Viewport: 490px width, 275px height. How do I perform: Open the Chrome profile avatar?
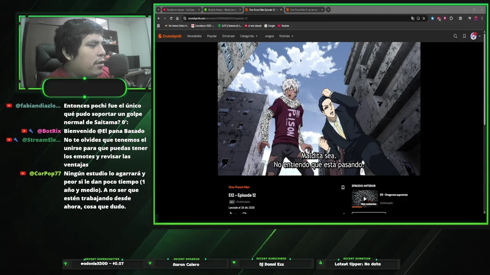point(476,18)
